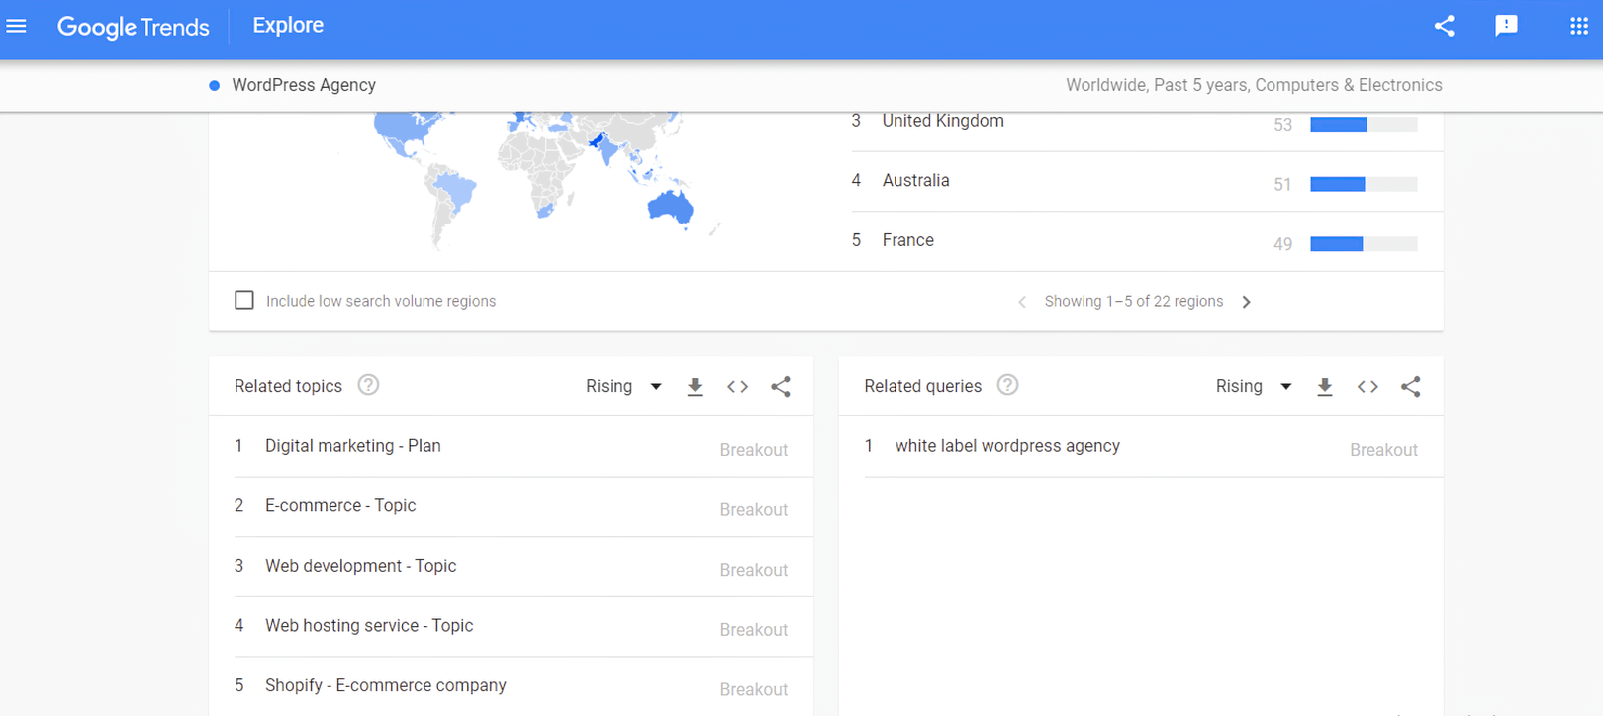This screenshot has width=1603, height=716.
Task: Download Related topics data as CSV
Action: [x=695, y=387]
